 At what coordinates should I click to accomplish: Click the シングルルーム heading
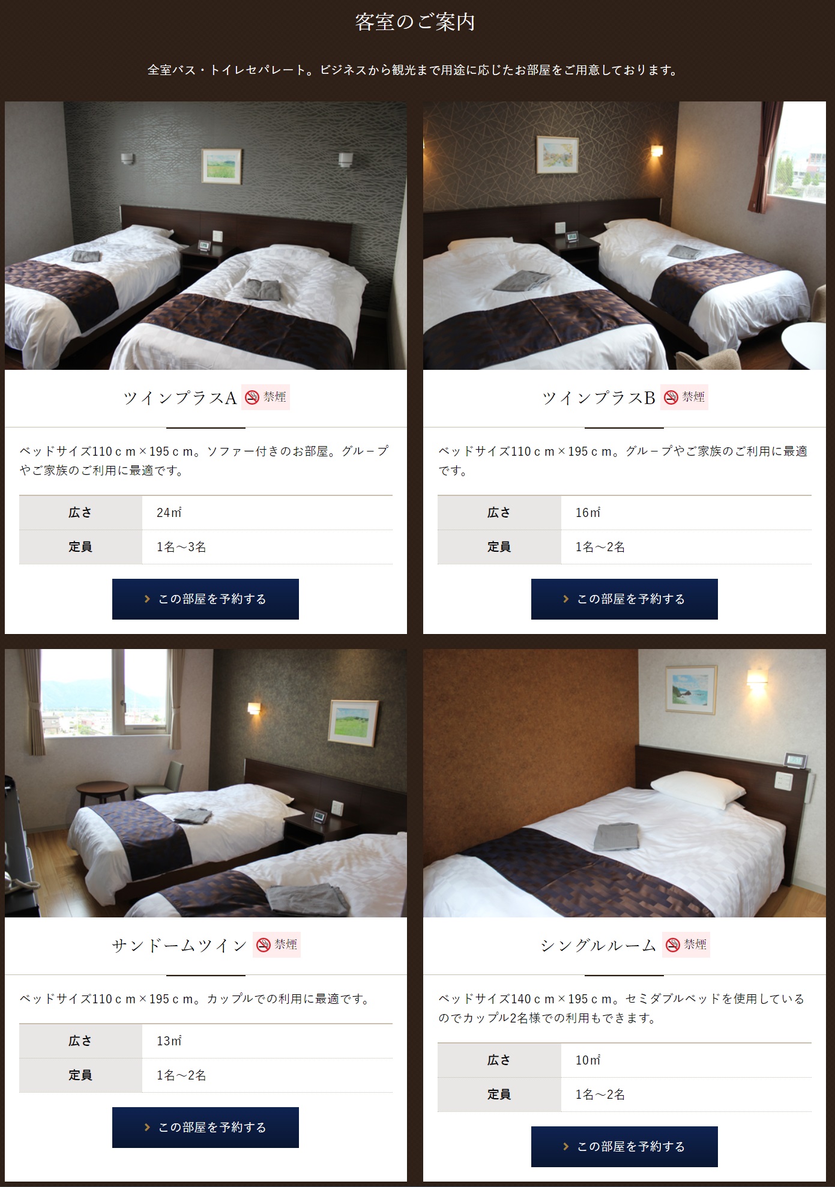click(x=598, y=946)
